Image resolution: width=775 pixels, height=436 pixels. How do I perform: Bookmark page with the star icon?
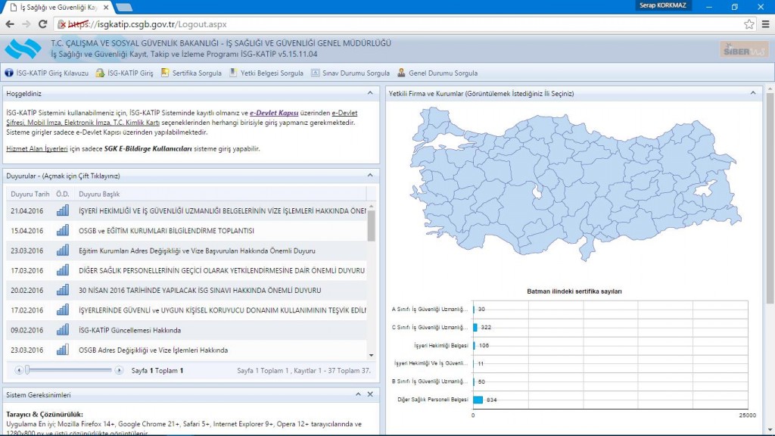coord(749,23)
